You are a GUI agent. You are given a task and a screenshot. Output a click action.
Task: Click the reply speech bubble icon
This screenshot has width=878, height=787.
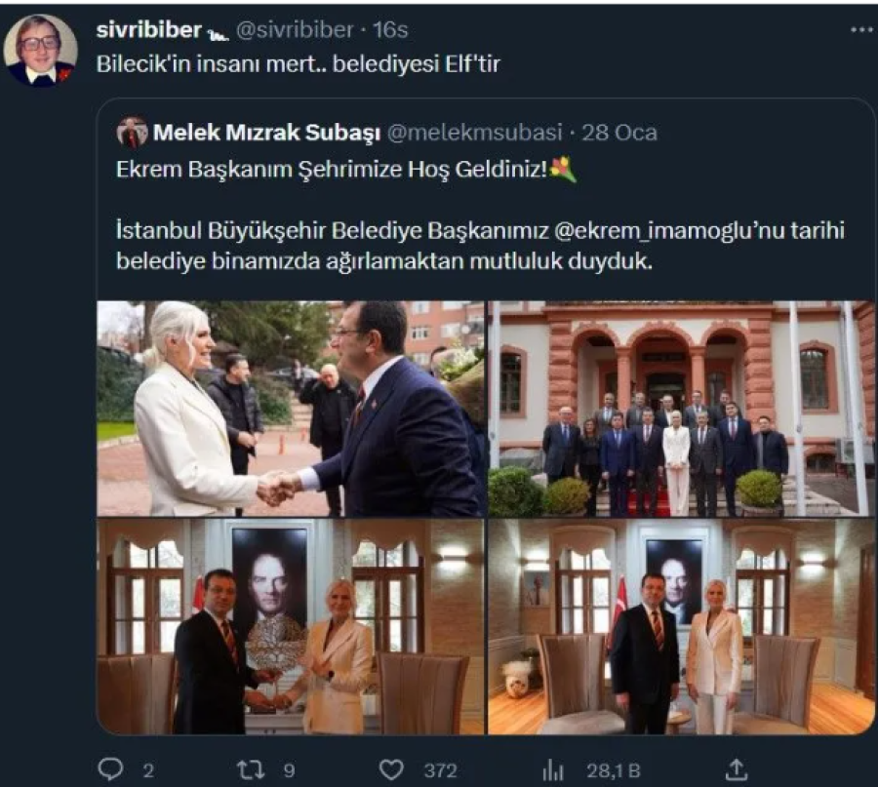pos(111,769)
